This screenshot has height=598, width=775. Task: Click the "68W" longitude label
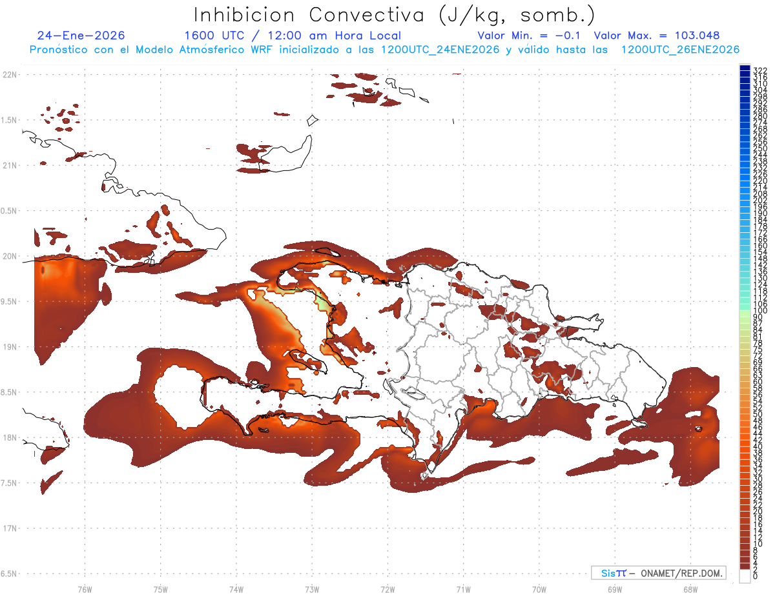tap(690, 589)
